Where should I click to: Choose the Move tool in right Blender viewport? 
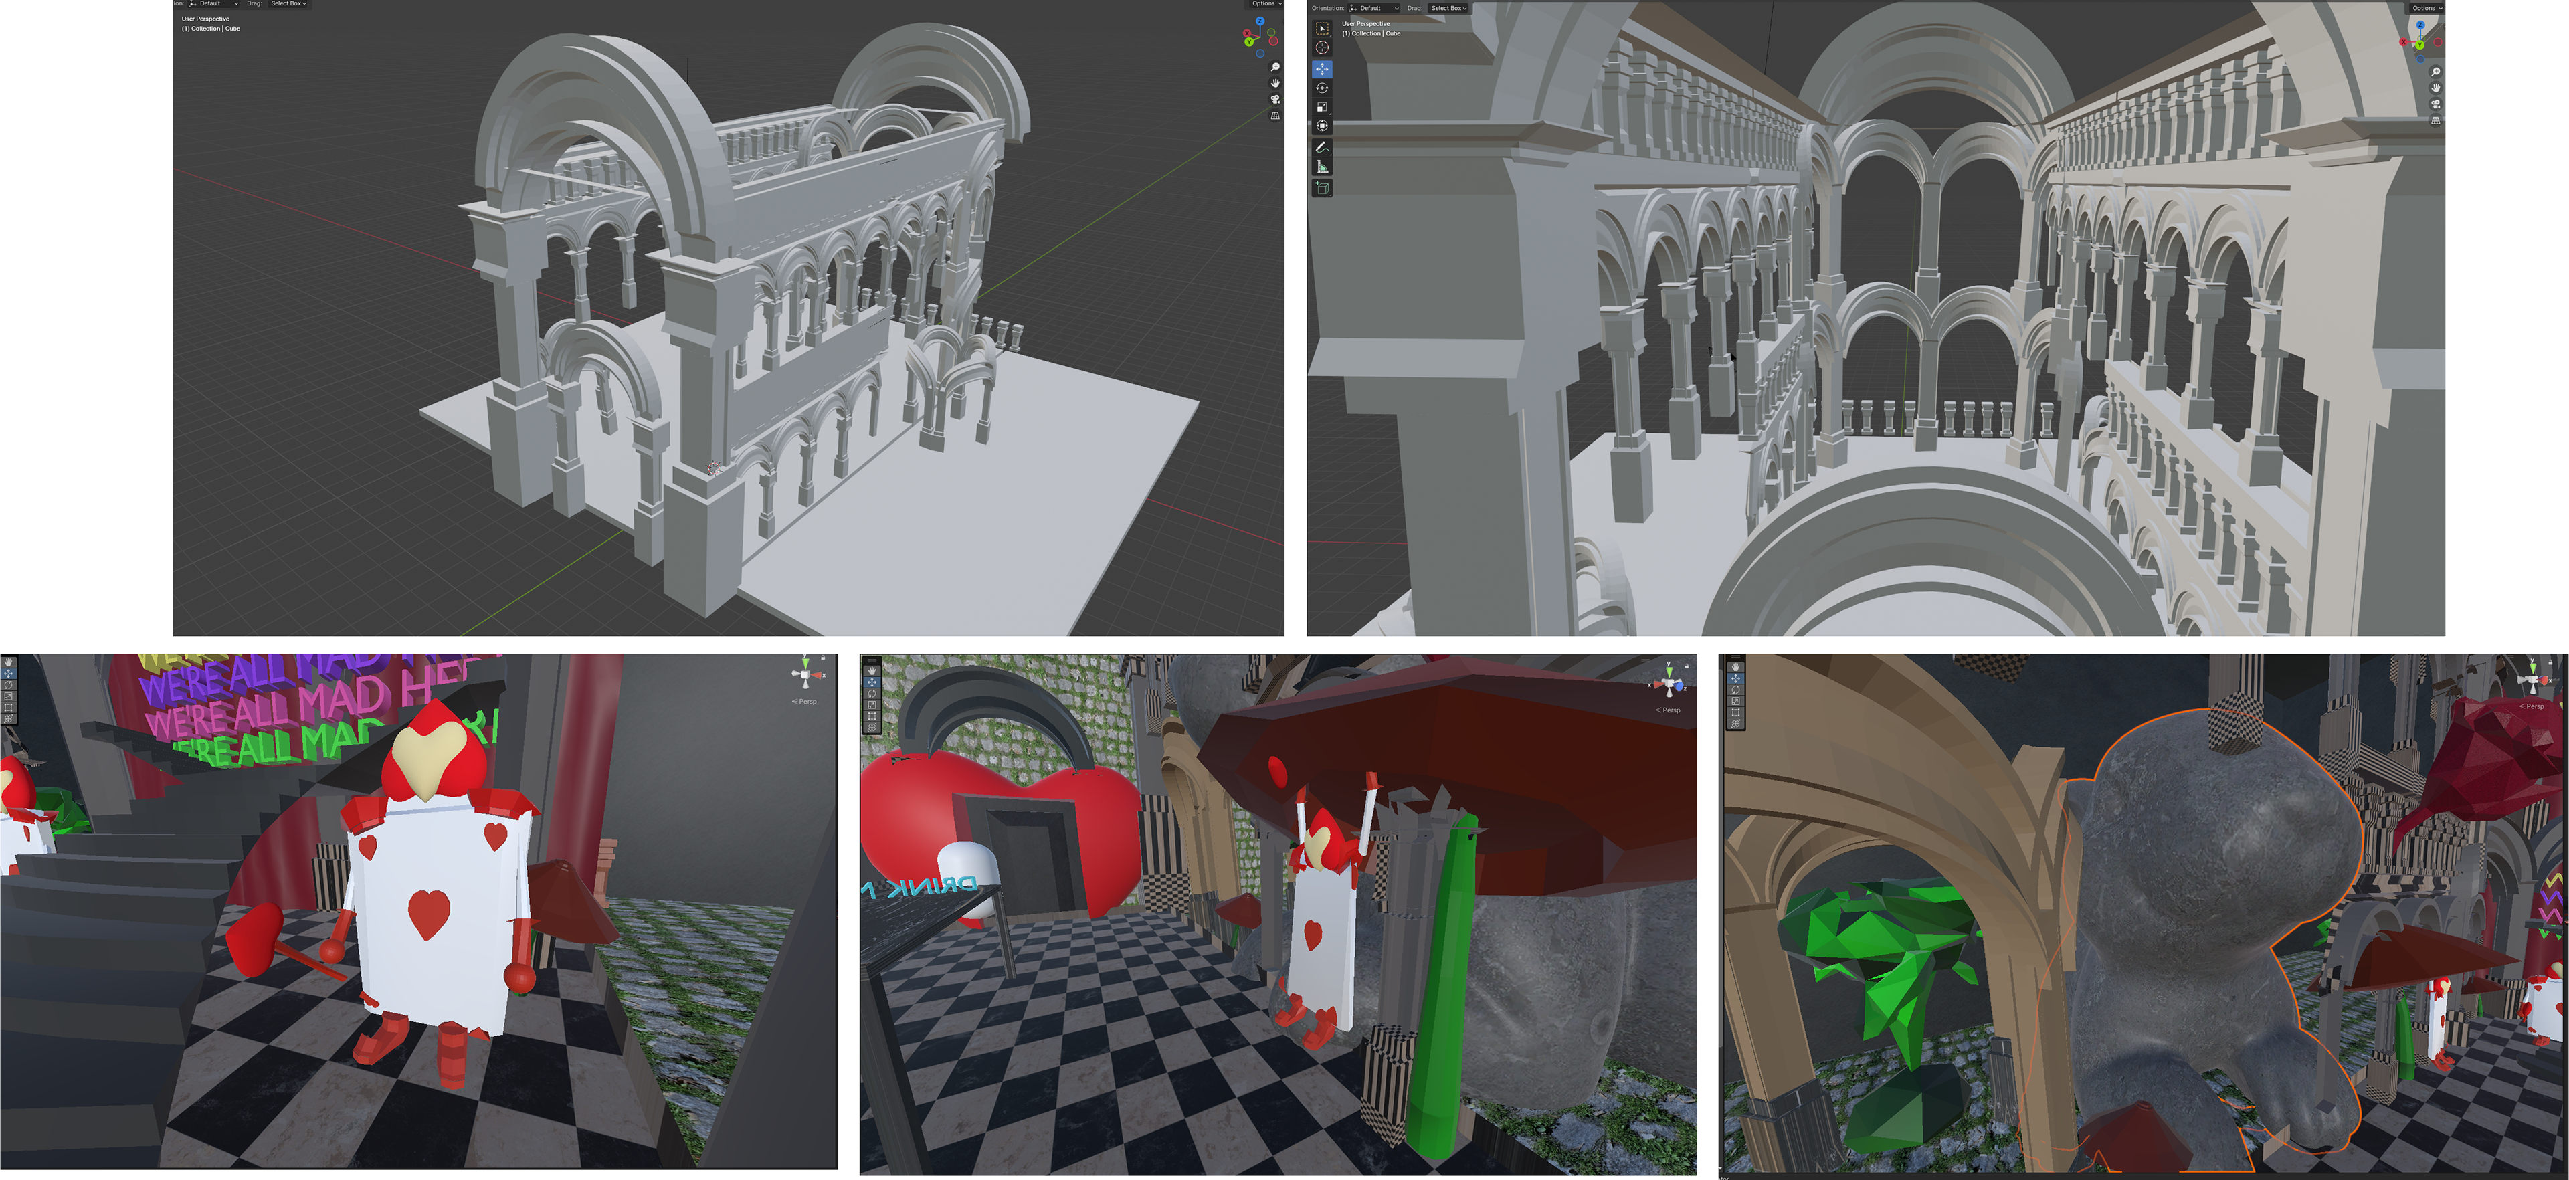pyautogui.click(x=1323, y=69)
